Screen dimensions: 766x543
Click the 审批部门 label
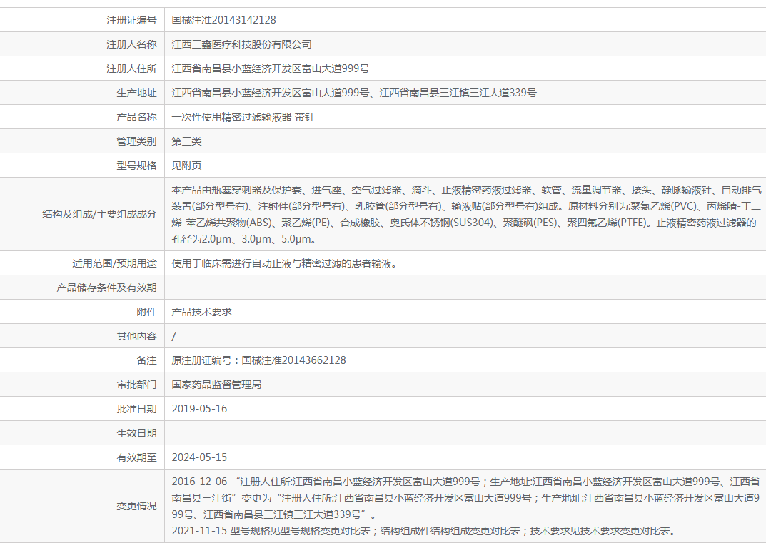(x=136, y=385)
